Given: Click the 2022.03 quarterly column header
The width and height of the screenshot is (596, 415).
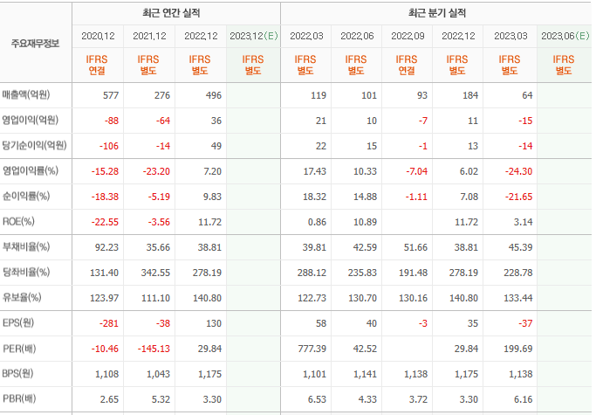Looking at the screenshot, I should (306, 36).
